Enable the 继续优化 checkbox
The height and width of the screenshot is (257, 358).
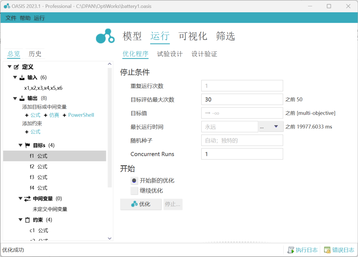click(134, 191)
